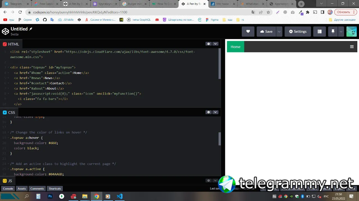Open a new browser tab

point(301,4)
